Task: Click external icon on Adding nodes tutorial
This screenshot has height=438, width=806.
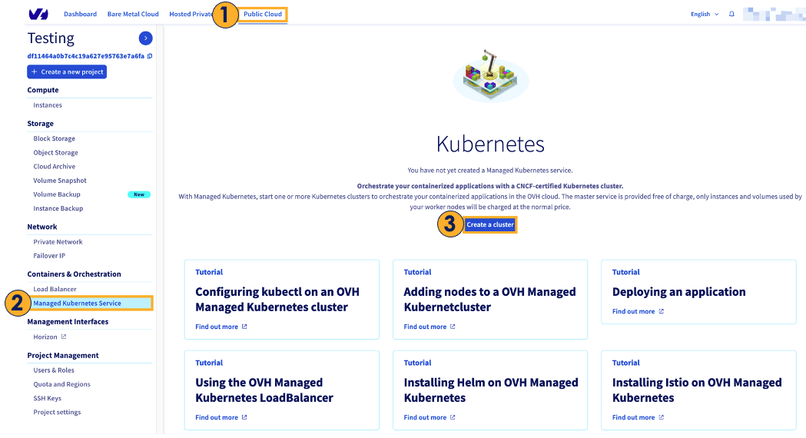Action: click(x=453, y=327)
